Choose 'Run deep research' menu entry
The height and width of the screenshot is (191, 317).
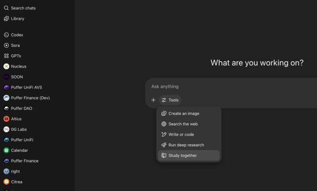point(189,145)
